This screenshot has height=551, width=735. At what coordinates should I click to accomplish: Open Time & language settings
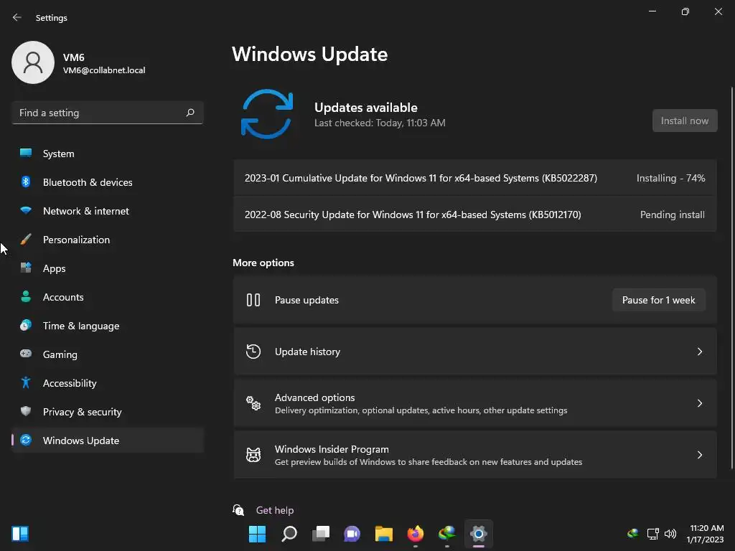click(x=108, y=325)
